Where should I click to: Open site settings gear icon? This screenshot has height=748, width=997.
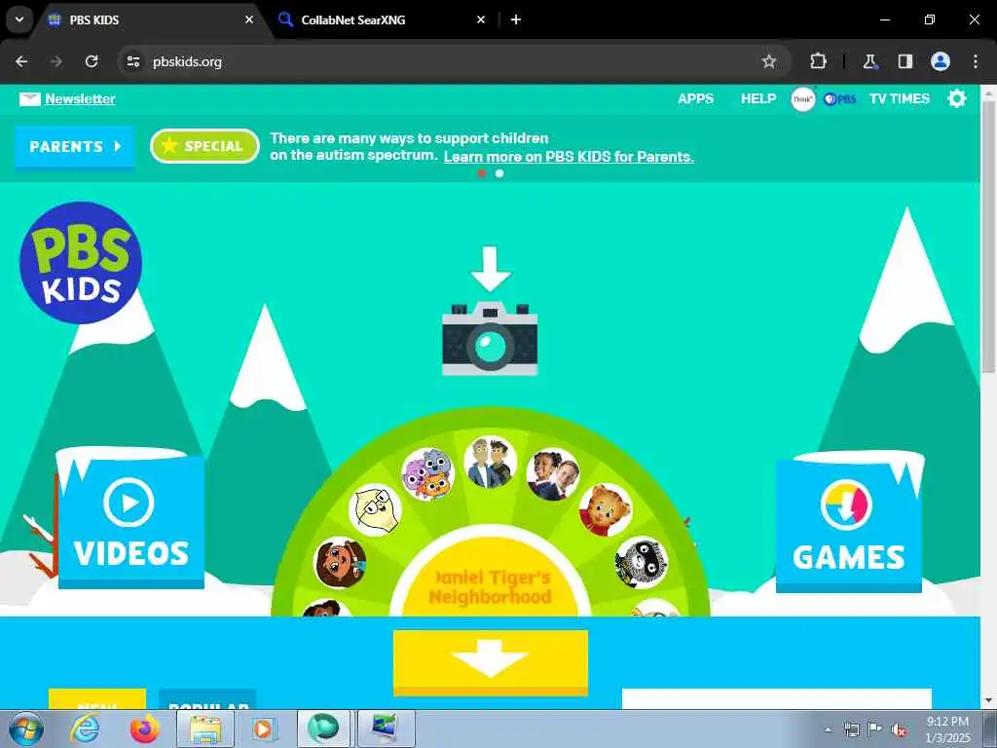(x=956, y=98)
